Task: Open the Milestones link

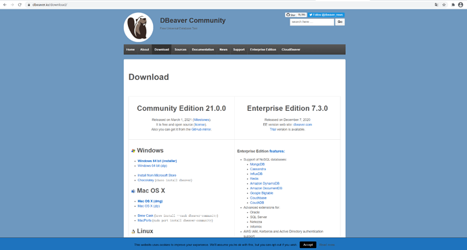Action: [201, 120]
